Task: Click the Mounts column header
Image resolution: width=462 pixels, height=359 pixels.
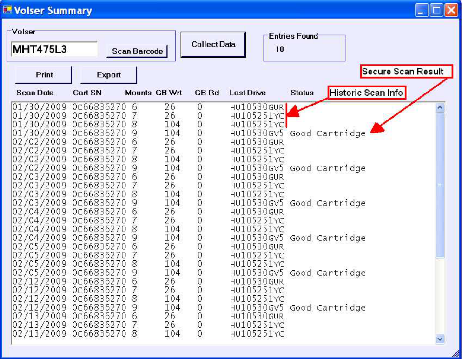Action: [138, 93]
